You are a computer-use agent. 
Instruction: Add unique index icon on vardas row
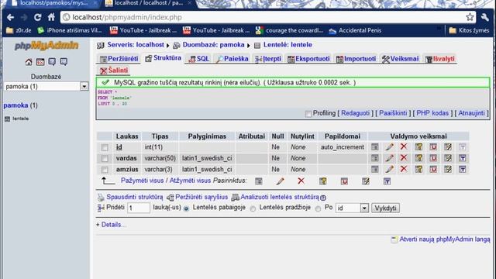[x=433, y=158]
